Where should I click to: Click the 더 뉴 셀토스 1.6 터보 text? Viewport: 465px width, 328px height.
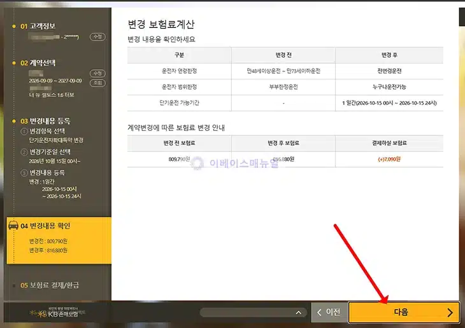52,95
